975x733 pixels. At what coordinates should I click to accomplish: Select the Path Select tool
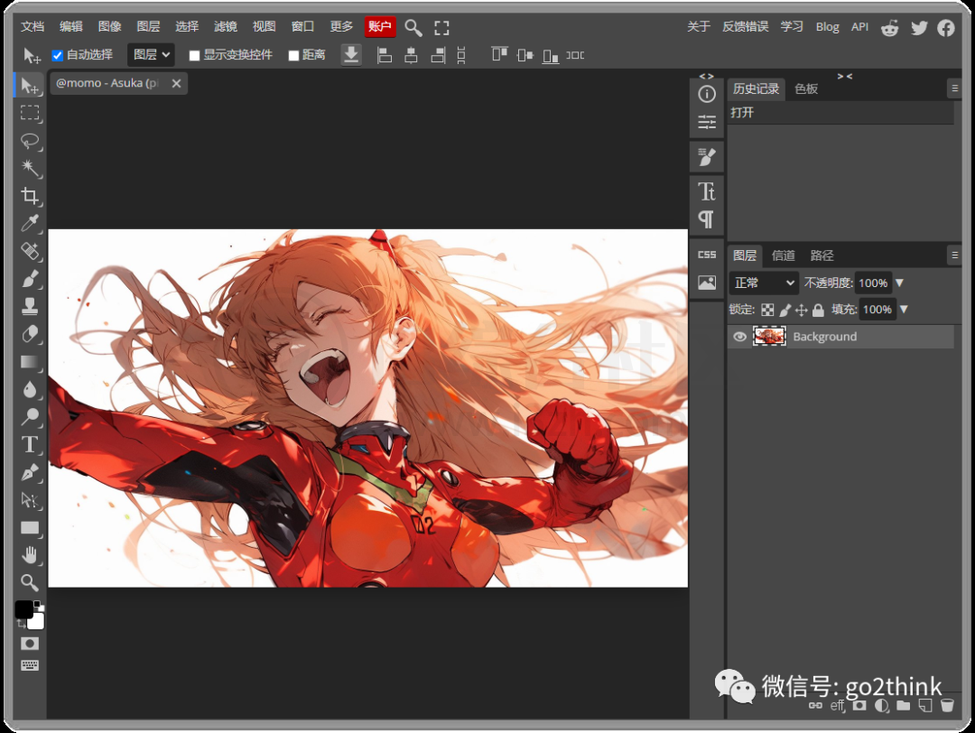click(29, 500)
